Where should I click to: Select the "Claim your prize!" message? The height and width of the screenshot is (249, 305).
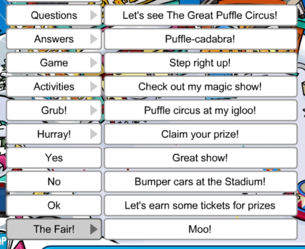coord(200,134)
